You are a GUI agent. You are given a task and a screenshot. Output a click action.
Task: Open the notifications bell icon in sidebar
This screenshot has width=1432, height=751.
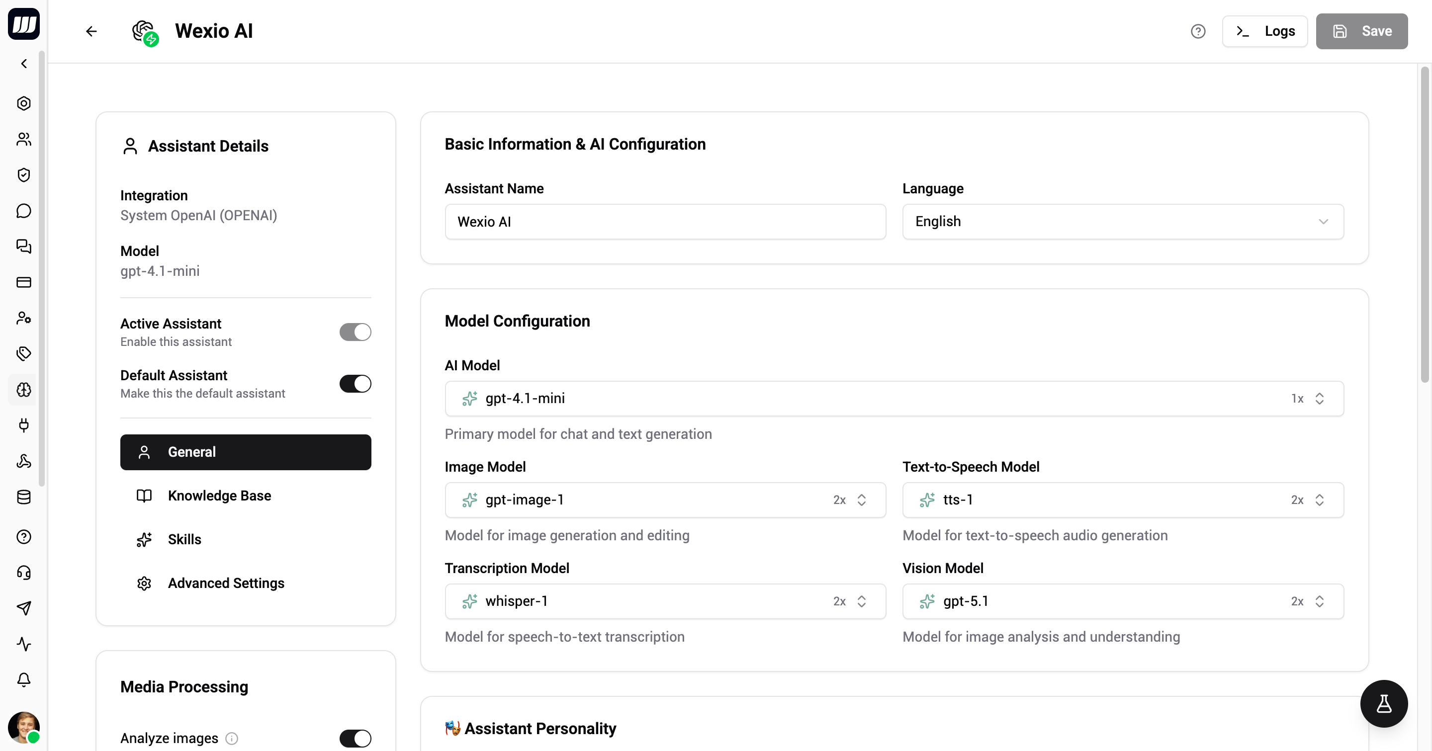click(24, 680)
